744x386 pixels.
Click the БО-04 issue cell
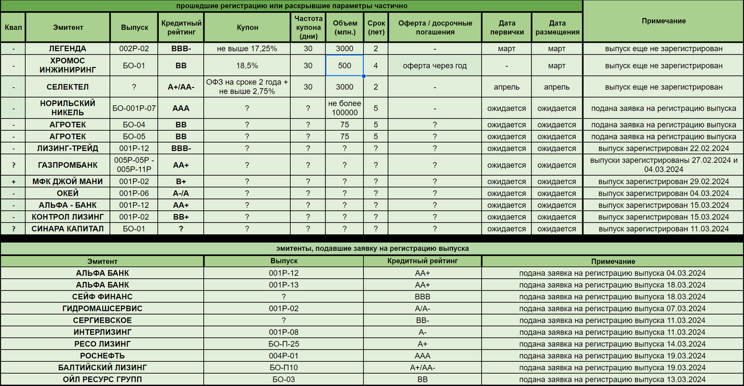[x=134, y=125]
